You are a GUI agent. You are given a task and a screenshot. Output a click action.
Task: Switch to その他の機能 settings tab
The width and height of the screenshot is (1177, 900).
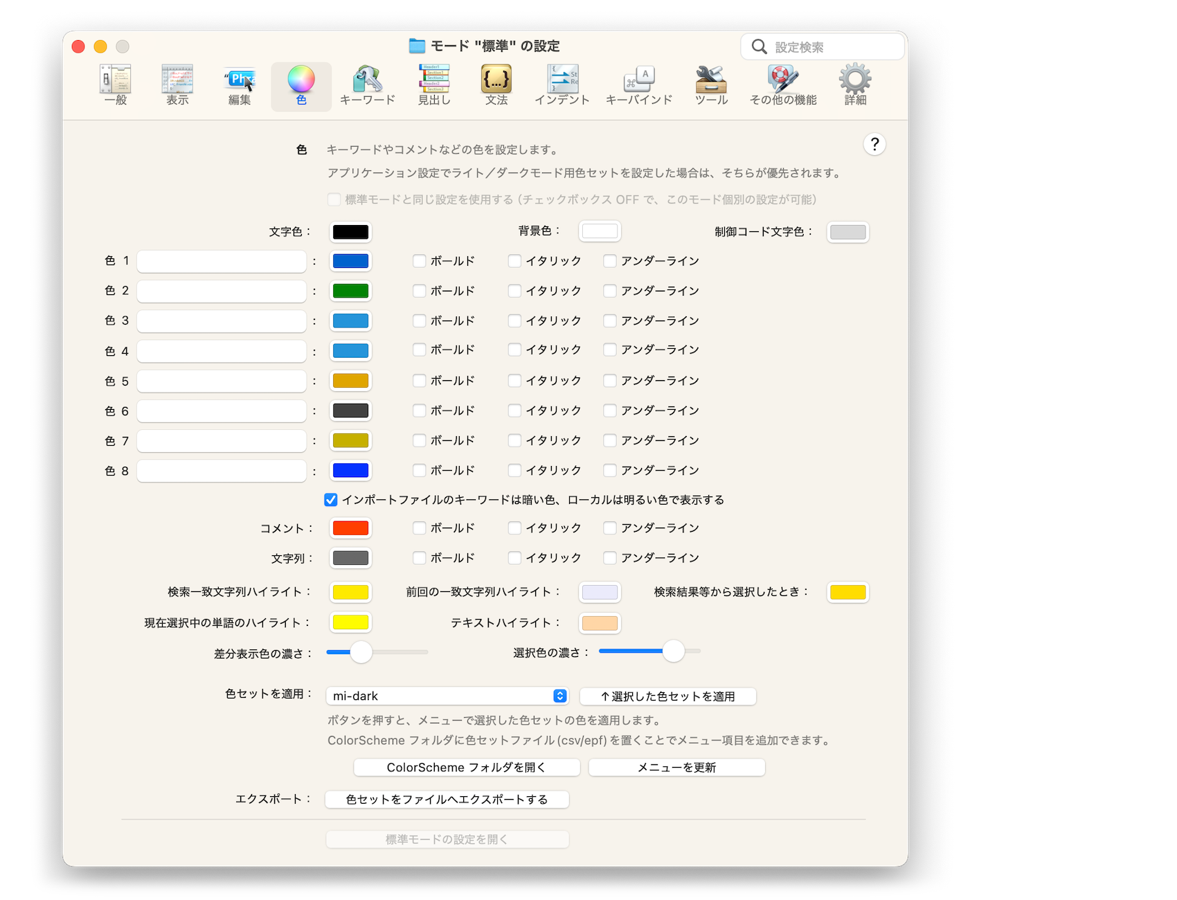(x=783, y=86)
